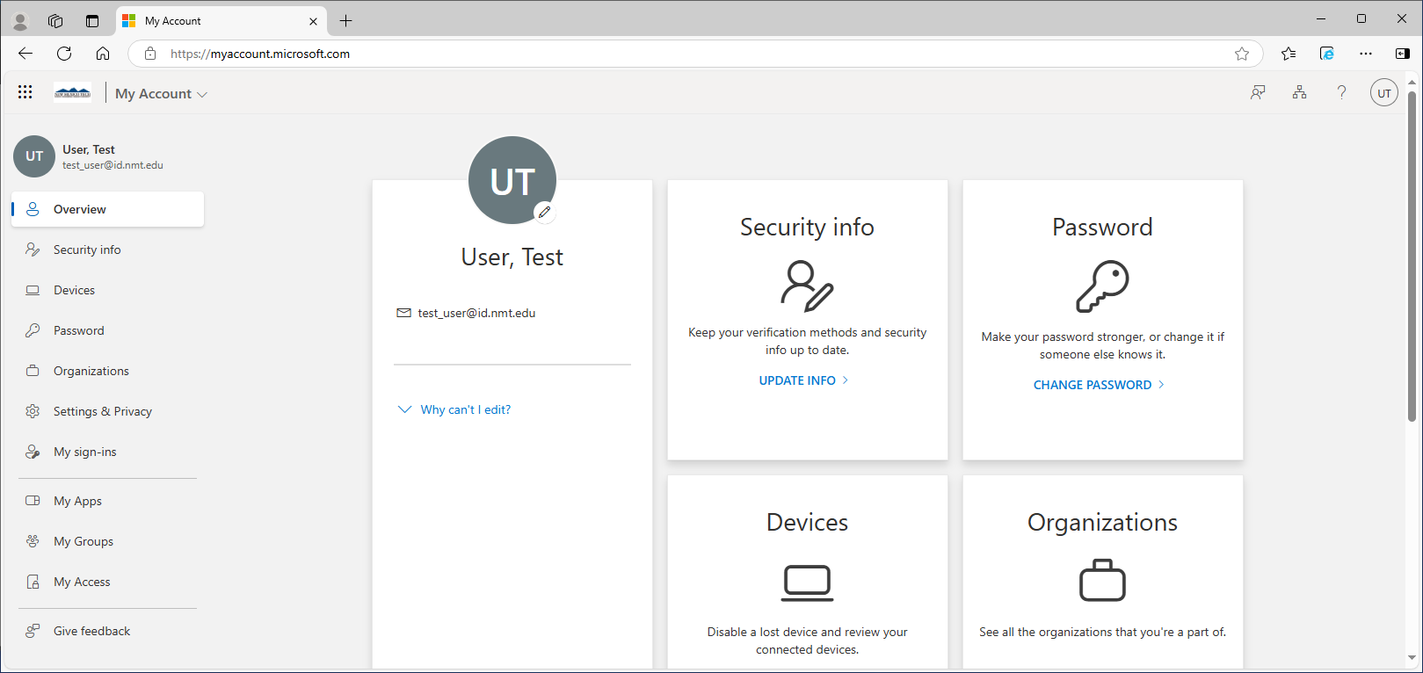Click the page vertical scrollbar
The image size is (1423, 673).
pyautogui.click(x=1412, y=264)
